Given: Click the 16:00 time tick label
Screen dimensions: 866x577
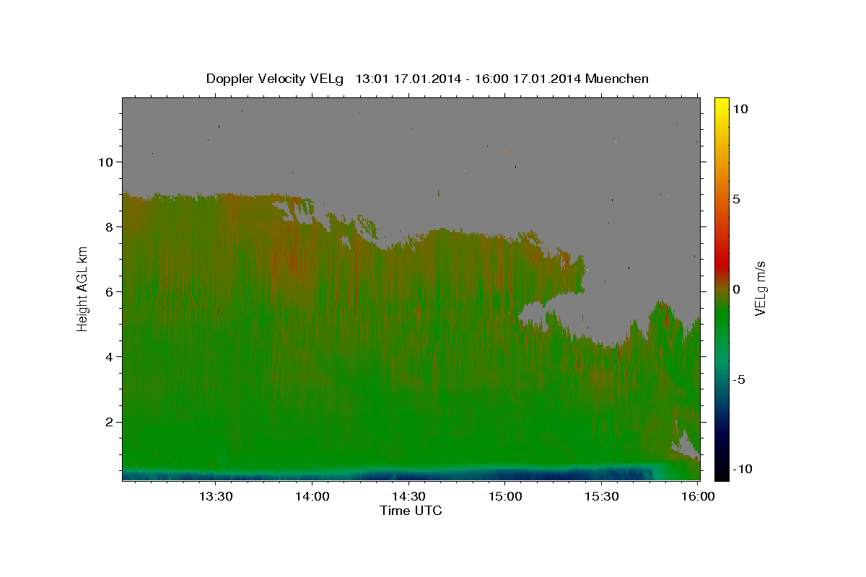Looking at the screenshot, I should pos(699,496).
